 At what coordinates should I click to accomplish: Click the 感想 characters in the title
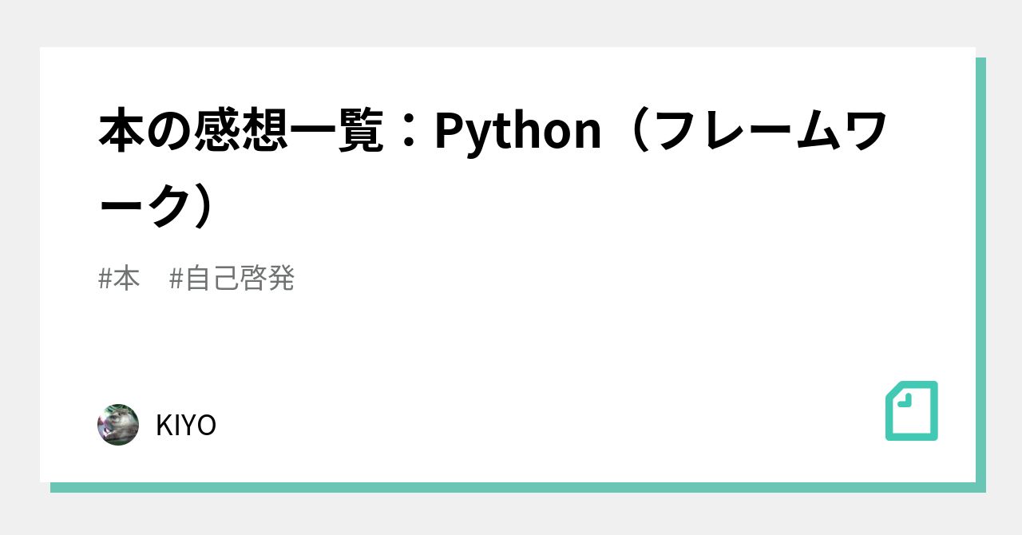tap(240, 132)
